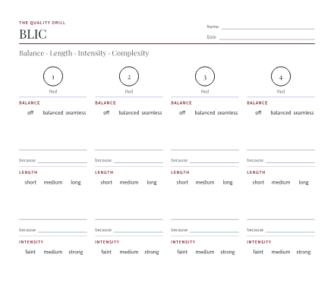Screen dimensions: 334x283
Task: Mark 'balanced' for wine 3
Action: coord(205,112)
